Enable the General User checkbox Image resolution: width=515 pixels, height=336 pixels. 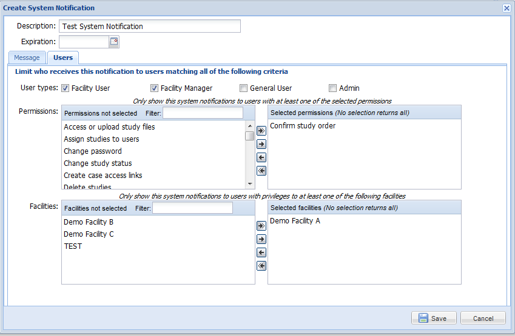[x=243, y=88]
